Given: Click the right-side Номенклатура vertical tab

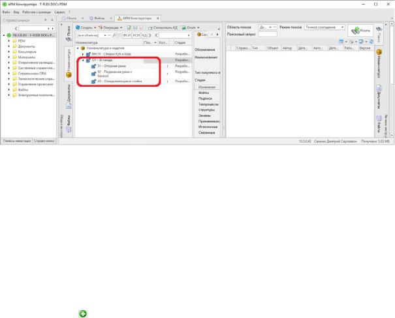Looking at the screenshot, I should point(379,63).
